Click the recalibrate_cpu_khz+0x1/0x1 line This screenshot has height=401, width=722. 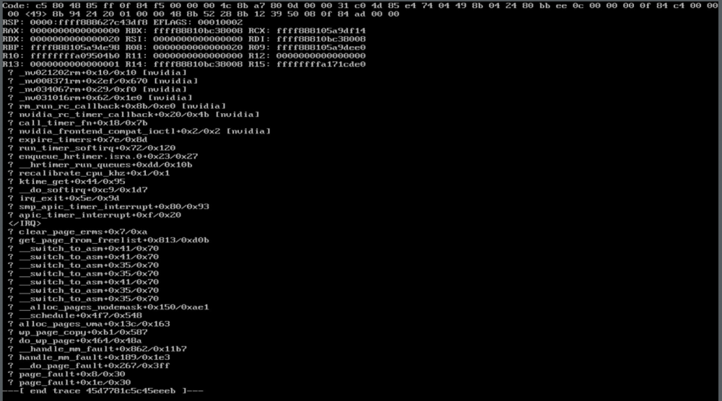point(89,173)
